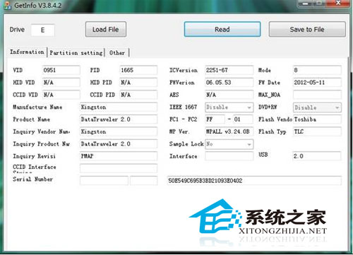Click the FWVersion field 06.05.53
Image resolution: width=353 pixels, height=255 pixels.
pos(229,83)
